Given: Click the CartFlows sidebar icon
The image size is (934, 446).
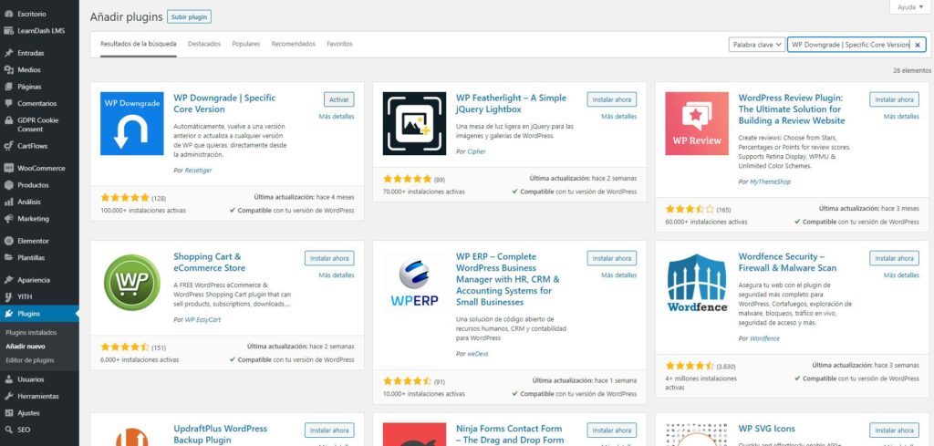Looking at the screenshot, I should click(x=8, y=146).
